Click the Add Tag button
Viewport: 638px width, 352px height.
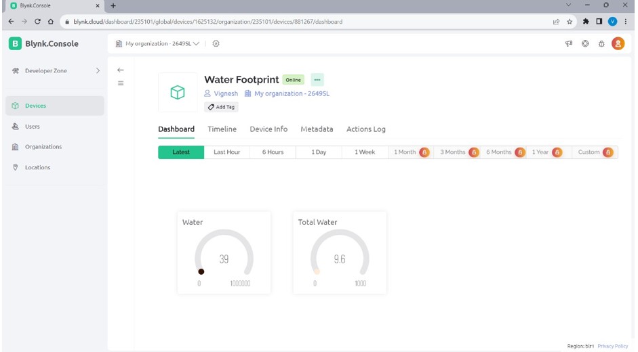click(x=222, y=107)
